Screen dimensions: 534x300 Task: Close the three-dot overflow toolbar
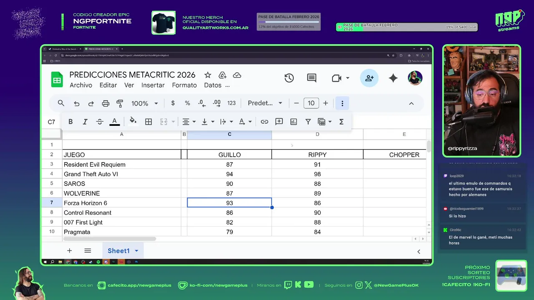click(x=342, y=103)
